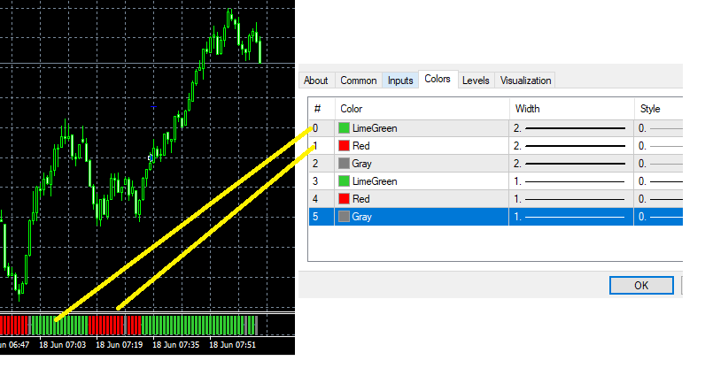The width and height of the screenshot is (705, 376).
Task: Open style setting for row 2
Action: [x=659, y=163]
